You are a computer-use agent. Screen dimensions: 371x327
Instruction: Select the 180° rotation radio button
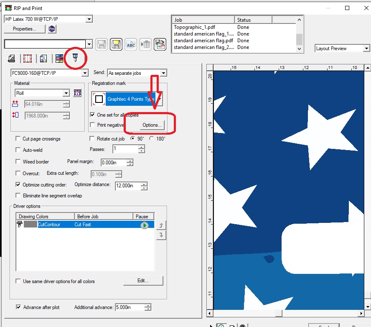coord(151,138)
